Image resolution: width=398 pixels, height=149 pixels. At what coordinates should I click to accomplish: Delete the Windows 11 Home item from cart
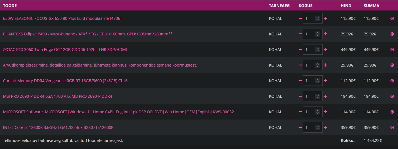(x=392, y=112)
